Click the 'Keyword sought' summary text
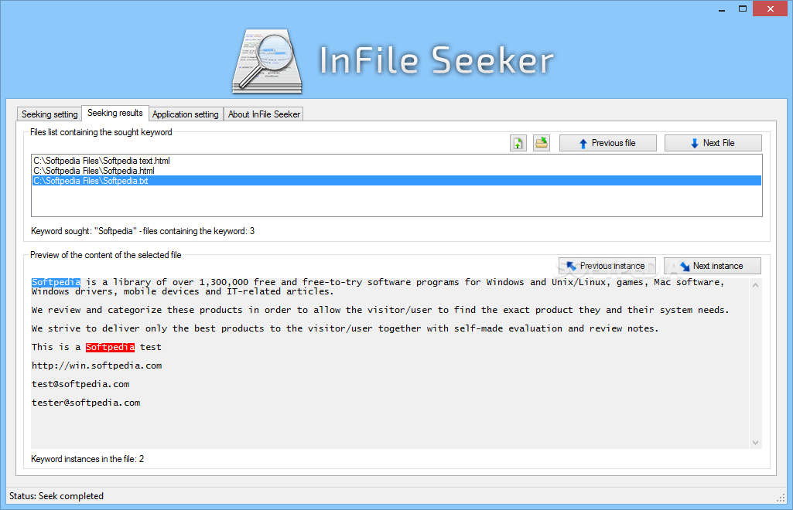 (142, 231)
